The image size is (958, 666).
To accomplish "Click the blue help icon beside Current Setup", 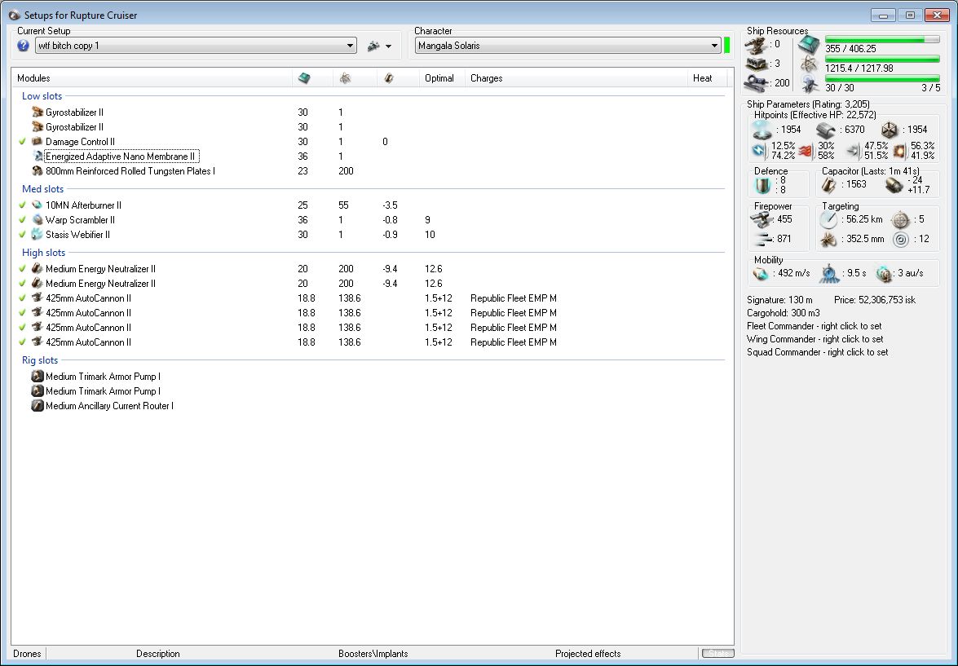I will point(23,46).
